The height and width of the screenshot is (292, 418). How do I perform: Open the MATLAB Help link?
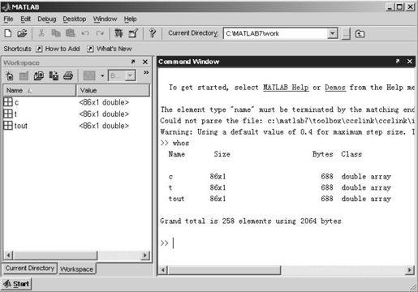(286, 88)
